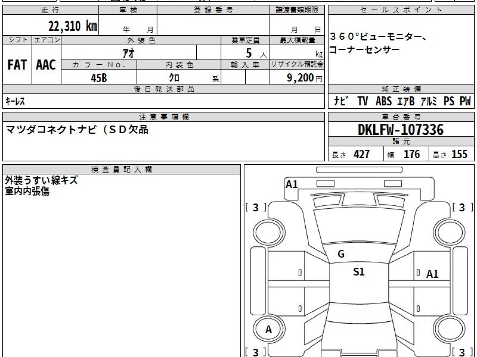Click the 乗車定員 header
This screenshot has height=357, width=477.
point(245,40)
